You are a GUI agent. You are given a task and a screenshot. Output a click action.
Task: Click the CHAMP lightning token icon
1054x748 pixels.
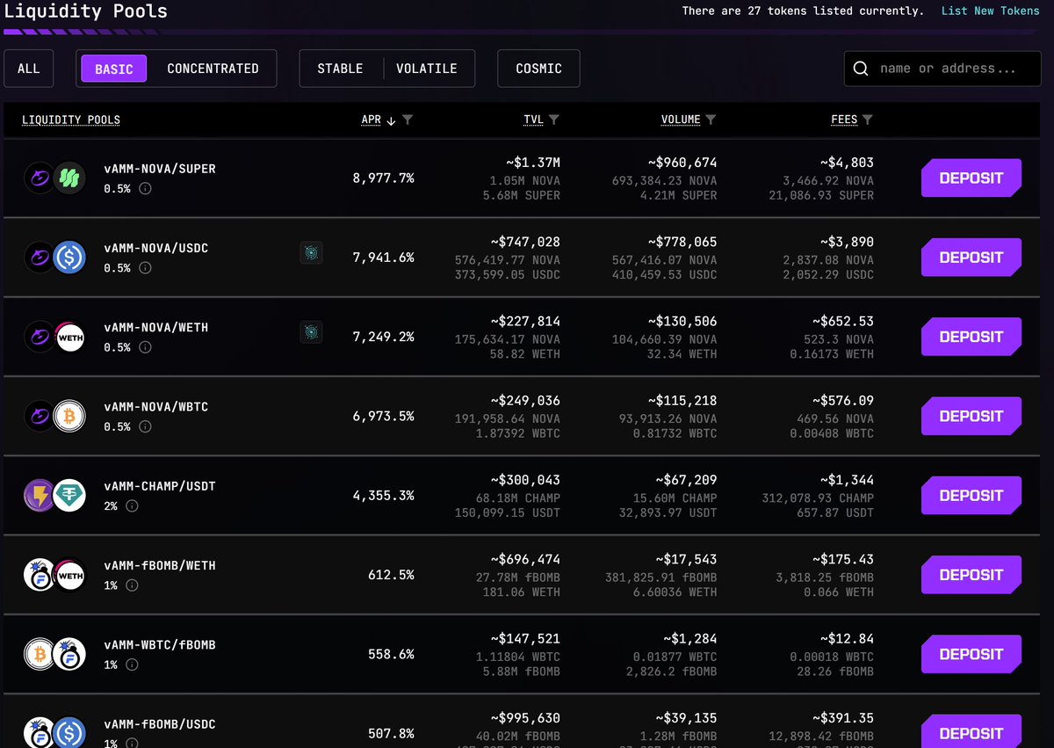point(40,496)
